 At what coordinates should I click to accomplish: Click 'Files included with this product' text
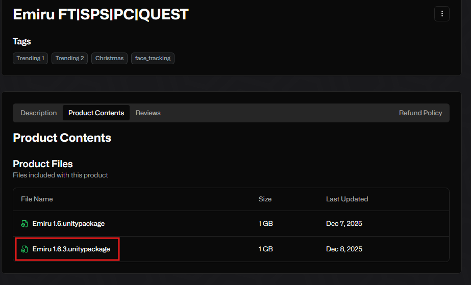pyautogui.click(x=60, y=175)
